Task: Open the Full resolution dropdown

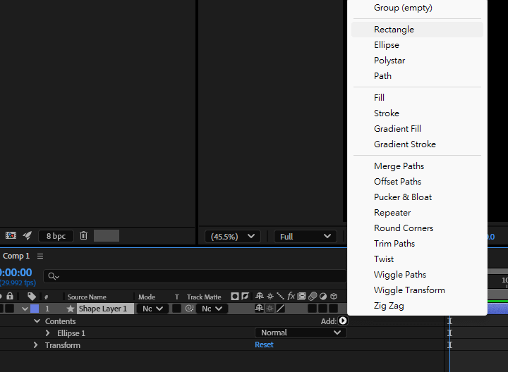Action: point(305,237)
